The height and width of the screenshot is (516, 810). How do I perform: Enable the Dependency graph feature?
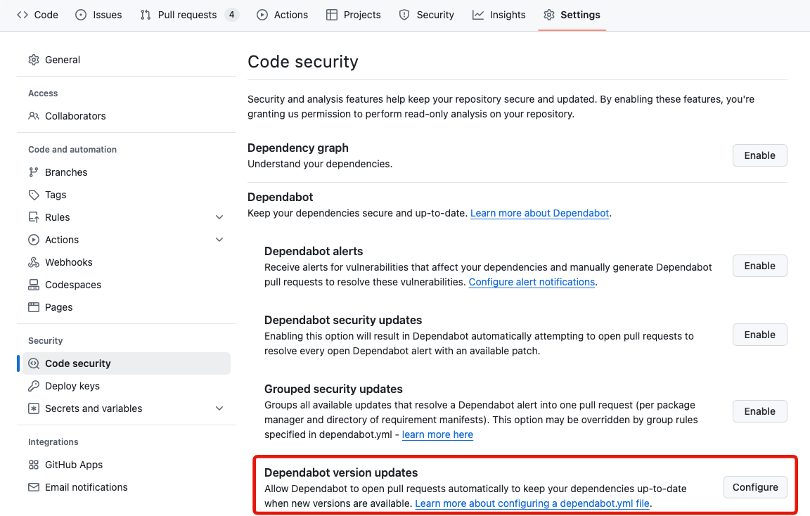point(759,155)
